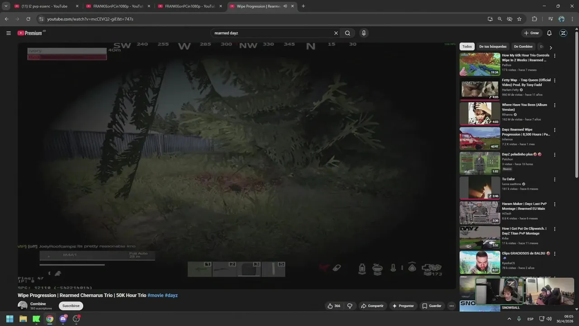Image resolution: width=579 pixels, height=326 pixels.
Task: Subscribe to Combine channel
Action: pyautogui.click(x=71, y=306)
